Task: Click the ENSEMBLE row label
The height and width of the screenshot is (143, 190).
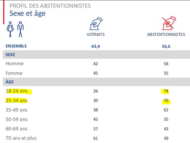Action: coord(16,46)
